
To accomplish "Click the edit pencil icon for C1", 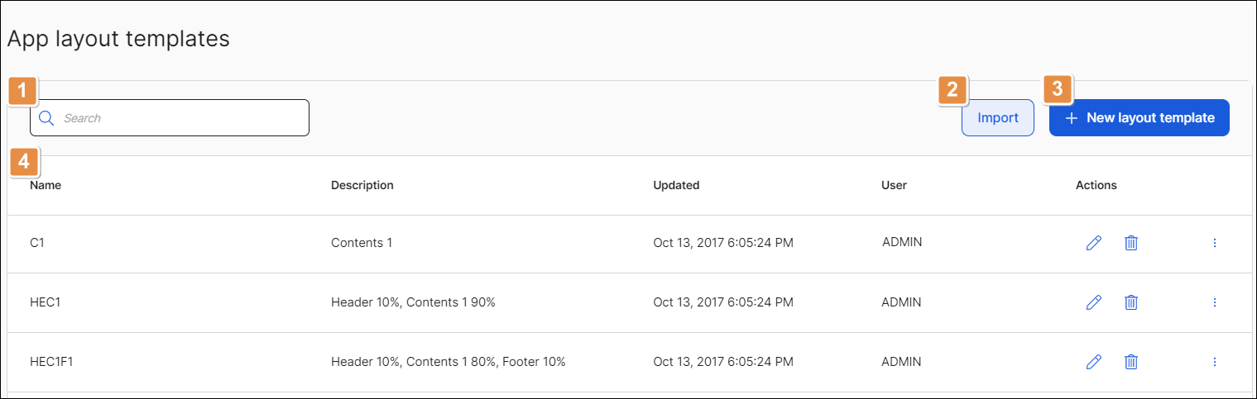I will (1093, 243).
